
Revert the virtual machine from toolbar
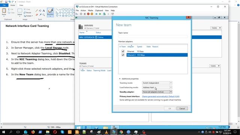pos(108,14)
